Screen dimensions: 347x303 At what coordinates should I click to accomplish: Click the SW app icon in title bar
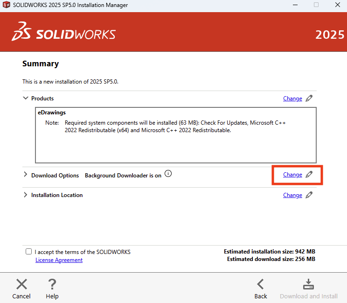tap(6, 5)
